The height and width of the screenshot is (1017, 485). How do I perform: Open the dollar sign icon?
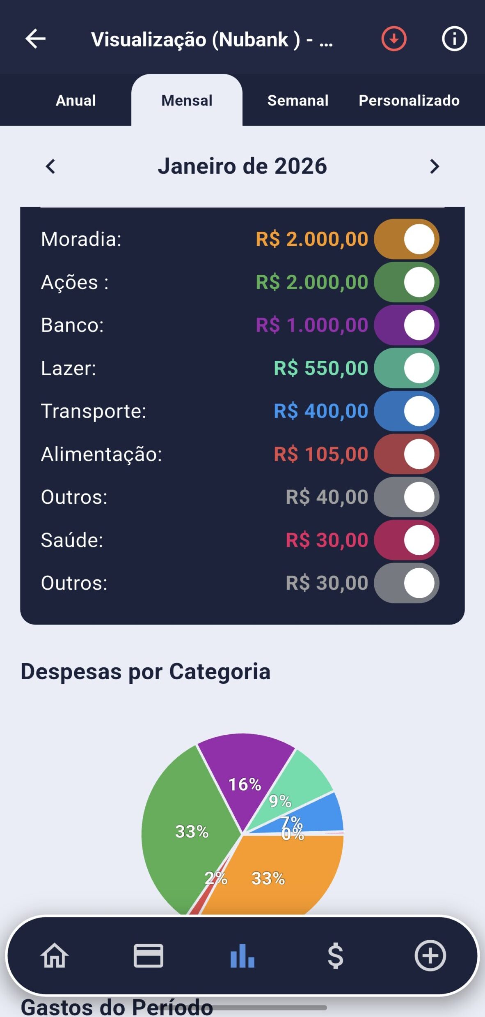[336, 956]
